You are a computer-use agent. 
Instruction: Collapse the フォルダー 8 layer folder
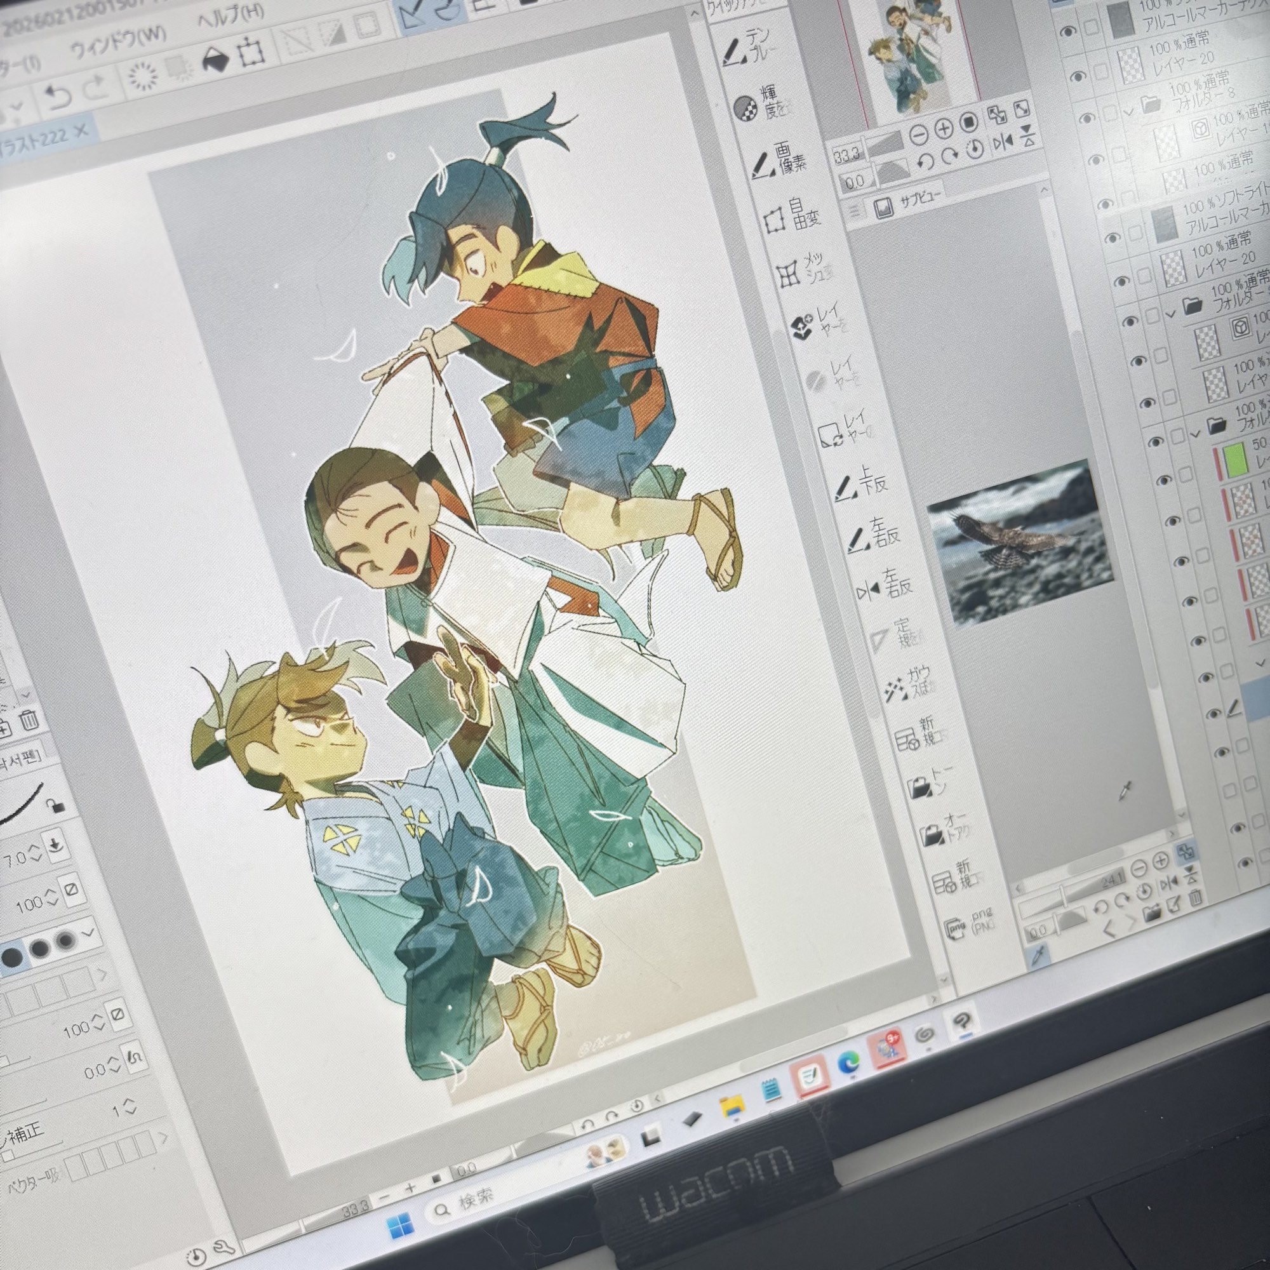click(1129, 110)
